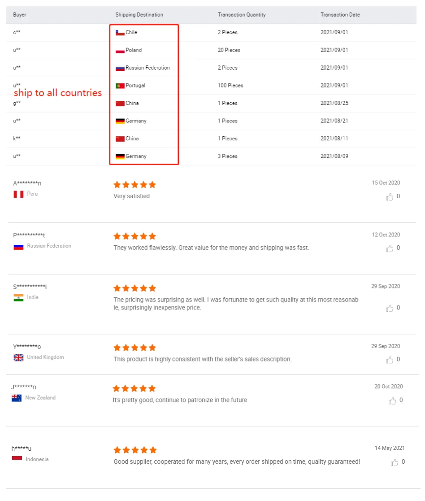The height and width of the screenshot is (501, 425).
Task: Like the Indonesia buyer's review
Action: pyautogui.click(x=395, y=462)
